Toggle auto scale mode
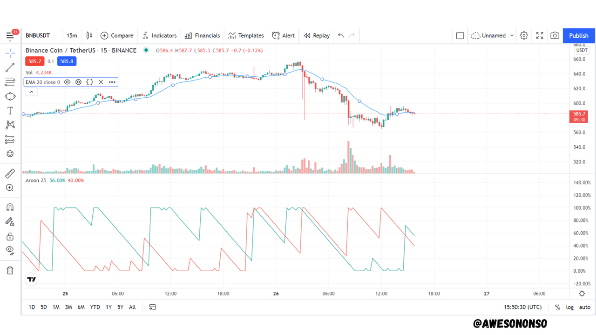The width and height of the screenshot is (596, 335). 585,307
